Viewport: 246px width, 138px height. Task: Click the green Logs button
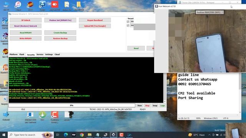pyautogui.click(x=163, y=106)
